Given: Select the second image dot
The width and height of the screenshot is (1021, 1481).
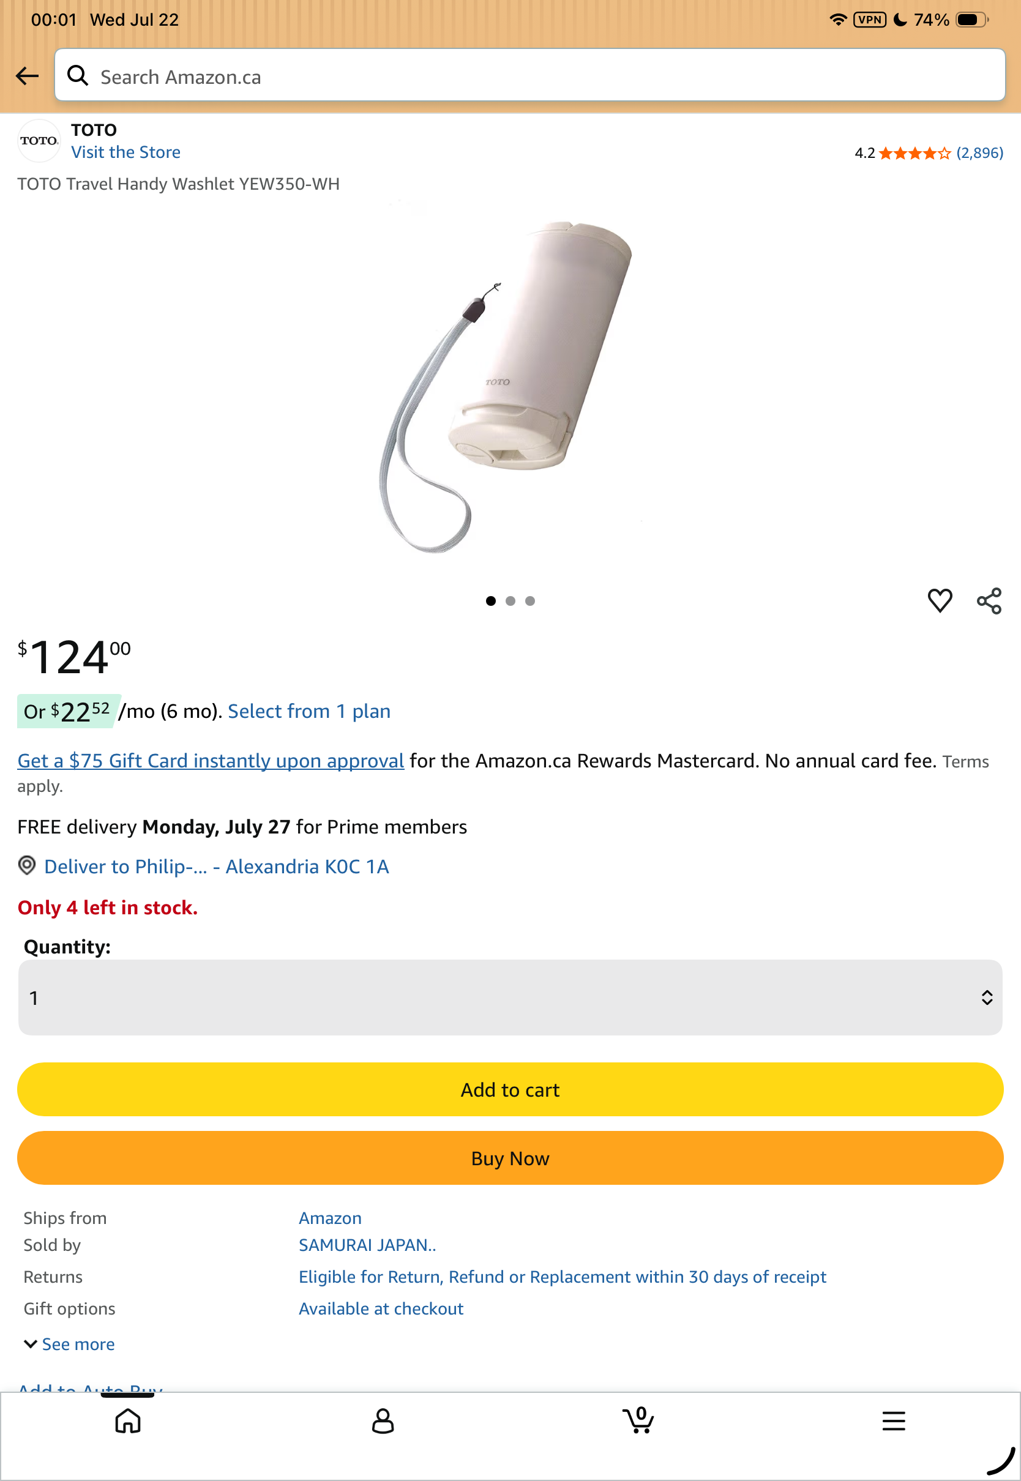Looking at the screenshot, I should pos(510,600).
